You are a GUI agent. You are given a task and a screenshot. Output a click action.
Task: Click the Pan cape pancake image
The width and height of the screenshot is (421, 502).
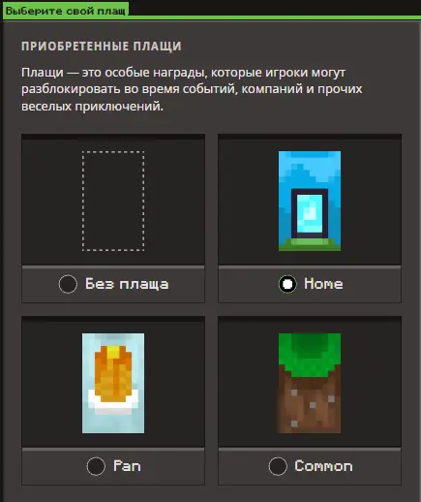pyautogui.click(x=113, y=383)
